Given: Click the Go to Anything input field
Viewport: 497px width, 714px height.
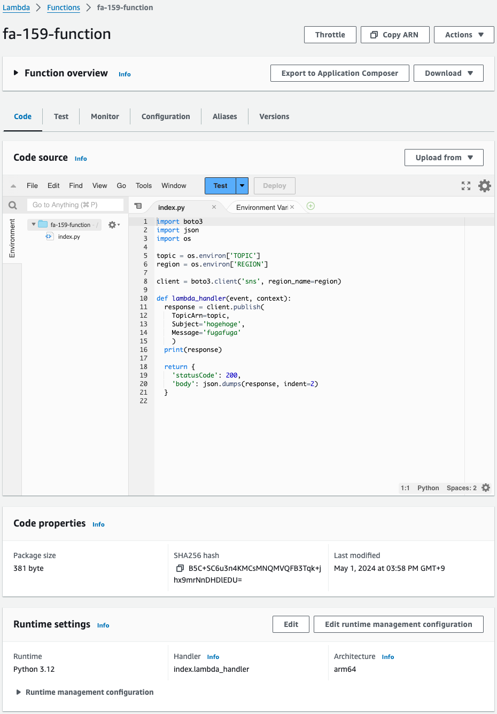Looking at the screenshot, I should tap(75, 205).
